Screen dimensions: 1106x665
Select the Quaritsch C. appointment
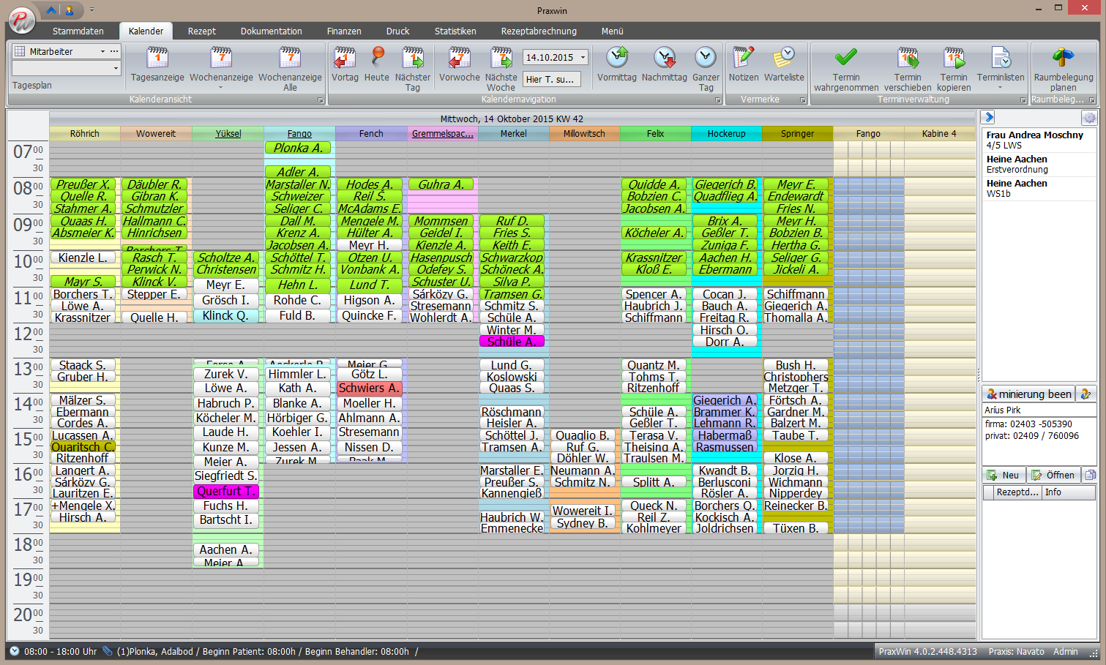tap(83, 447)
